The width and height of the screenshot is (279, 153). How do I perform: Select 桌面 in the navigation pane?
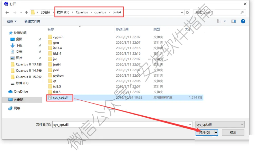click(x=19, y=39)
